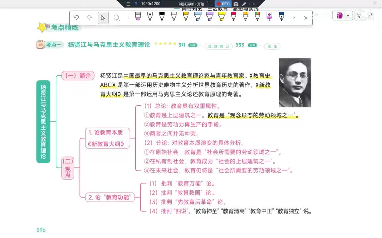Screen dimensions: 382x238
Task: Click the portrait photo of 杨贤江
Action: [x=295, y=83]
